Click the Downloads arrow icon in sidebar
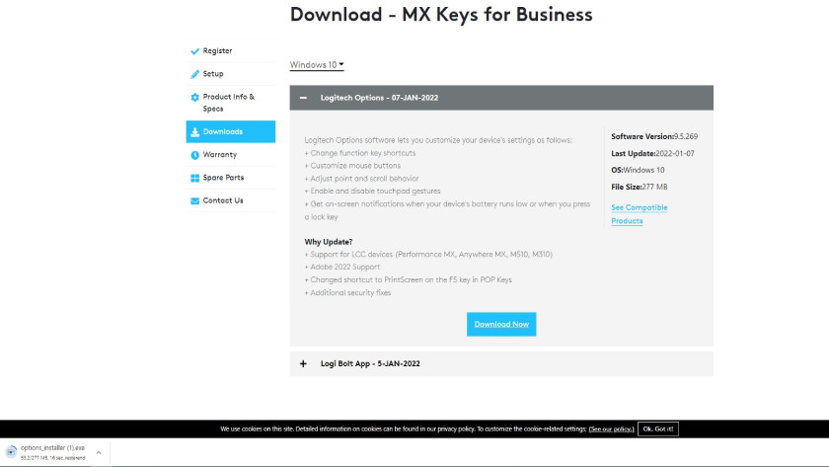829x467 pixels. tap(194, 132)
